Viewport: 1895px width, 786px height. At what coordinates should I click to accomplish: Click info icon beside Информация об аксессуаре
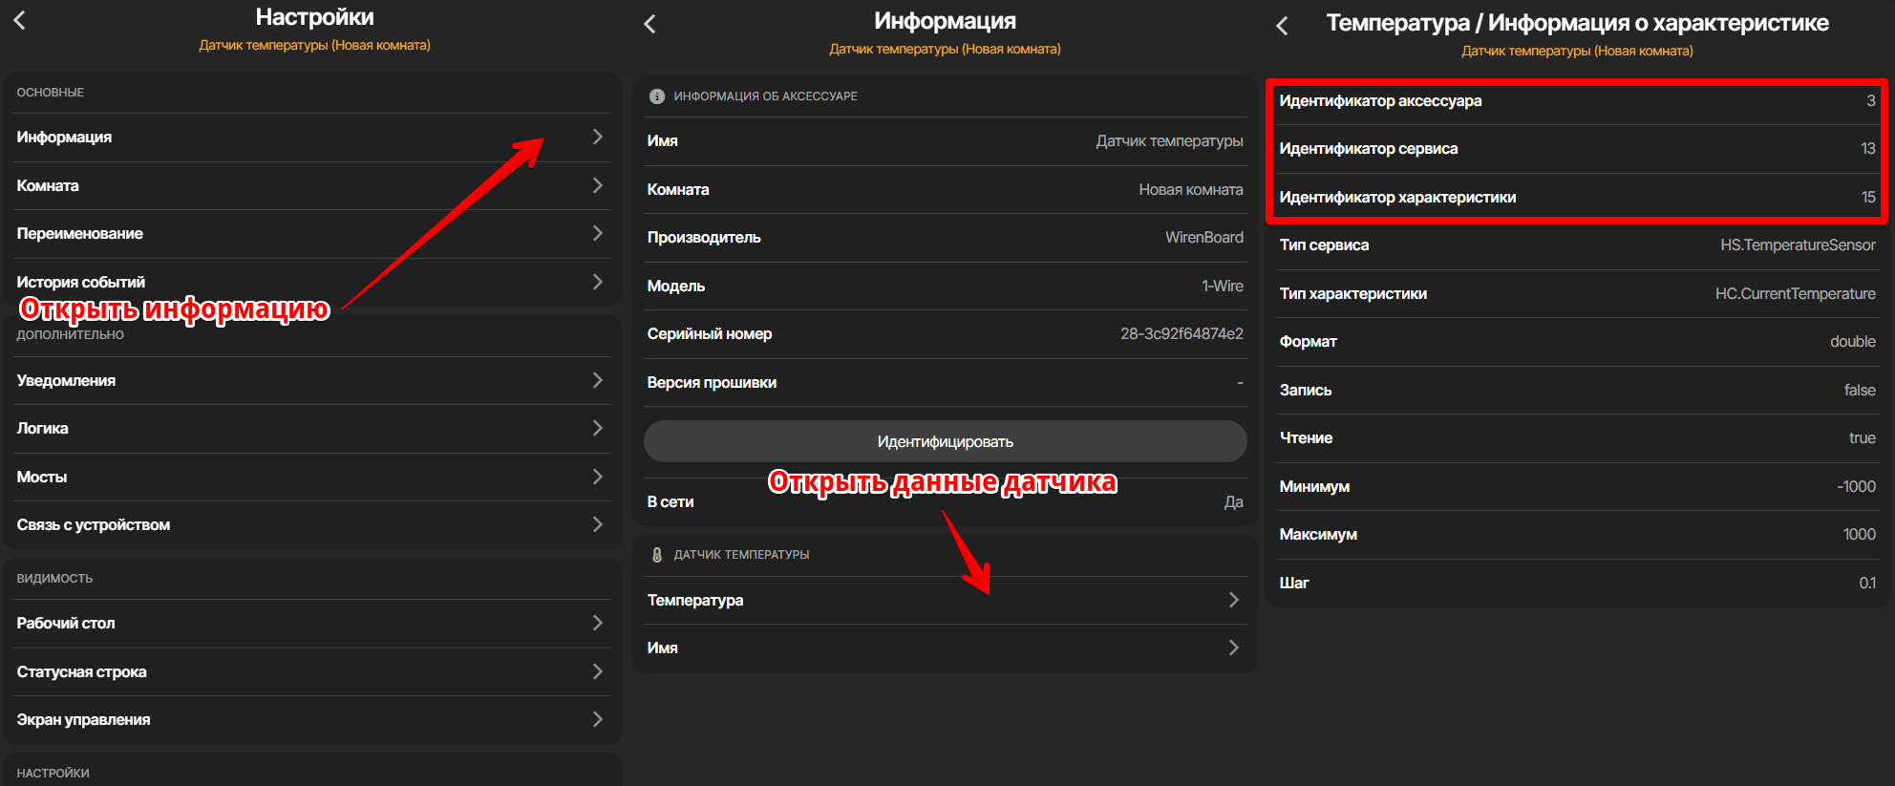[x=657, y=96]
